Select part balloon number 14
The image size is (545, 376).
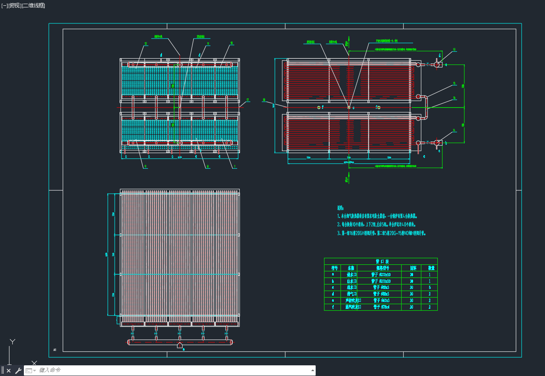(x=454, y=131)
